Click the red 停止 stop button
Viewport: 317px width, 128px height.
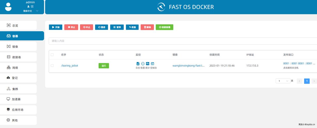pyautogui.click(x=71, y=27)
